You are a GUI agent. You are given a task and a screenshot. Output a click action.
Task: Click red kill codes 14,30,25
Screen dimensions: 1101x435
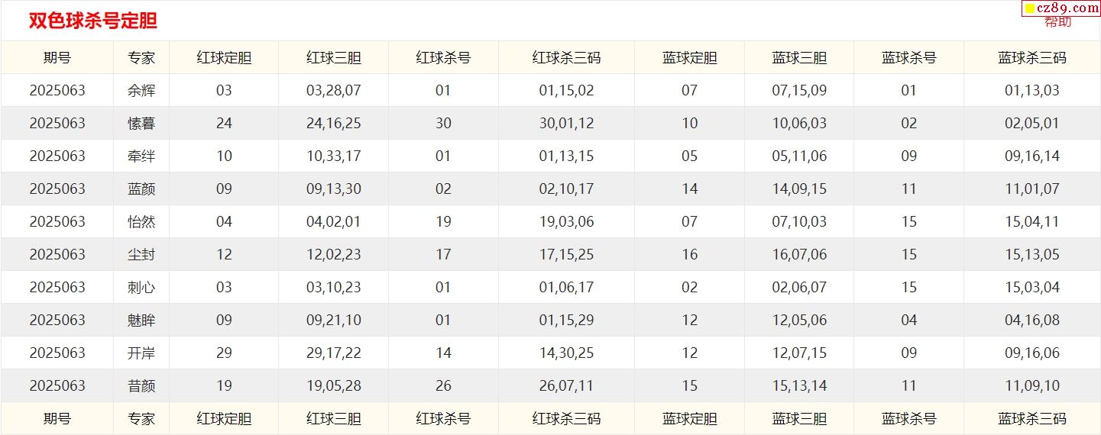click(x=566, y=353)
